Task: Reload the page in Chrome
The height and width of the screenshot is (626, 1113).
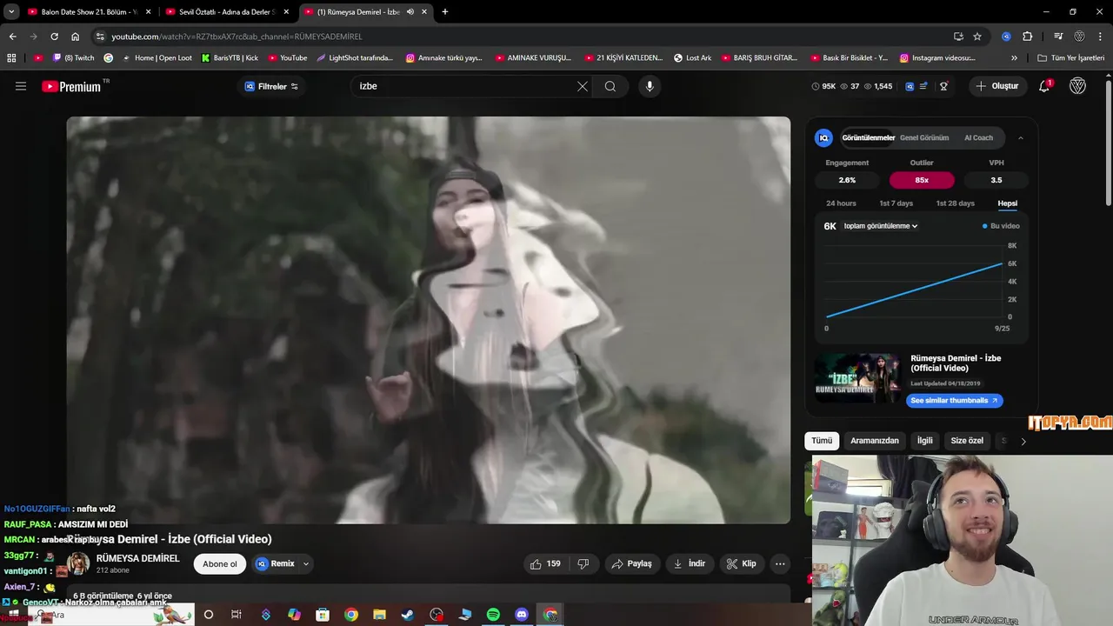Action: (x=54, y=37)
